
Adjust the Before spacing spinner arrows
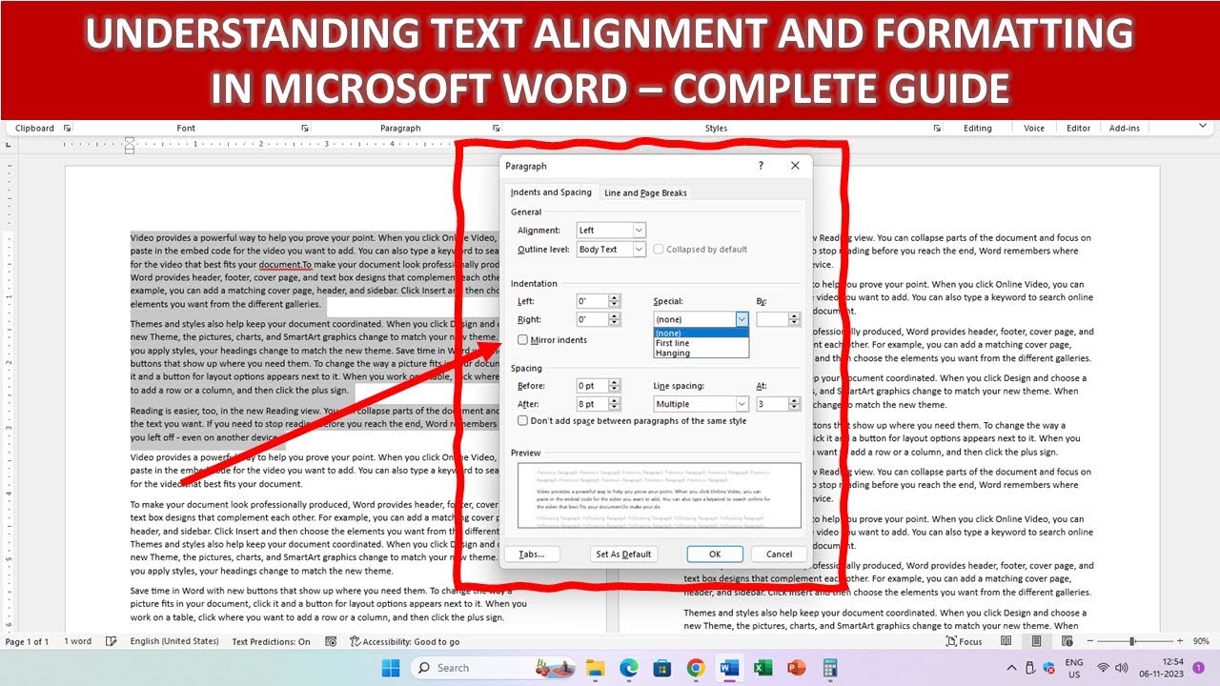pyautogui.click(x=614, y=386)
